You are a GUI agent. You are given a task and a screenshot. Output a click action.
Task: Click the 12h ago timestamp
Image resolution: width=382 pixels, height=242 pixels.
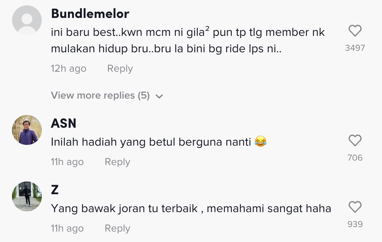68,69
